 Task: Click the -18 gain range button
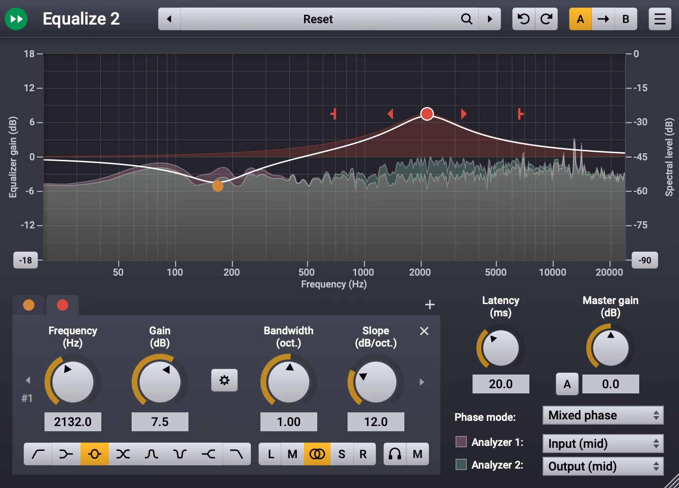point(26,260)
